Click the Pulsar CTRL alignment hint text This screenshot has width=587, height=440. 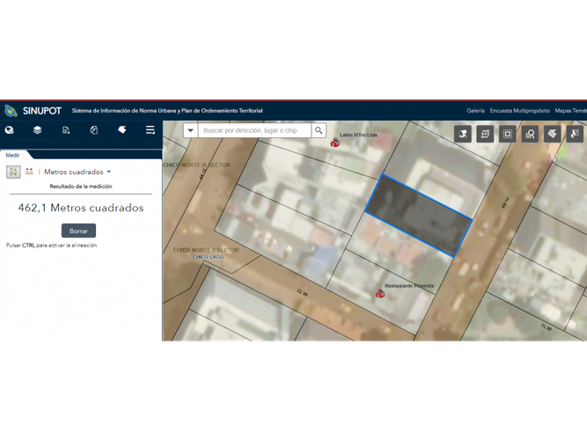tap(52, 246)
